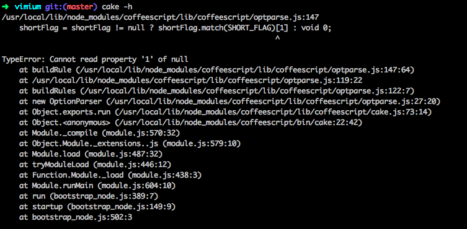Click the green prompt arrow

[x=6, y=7]
